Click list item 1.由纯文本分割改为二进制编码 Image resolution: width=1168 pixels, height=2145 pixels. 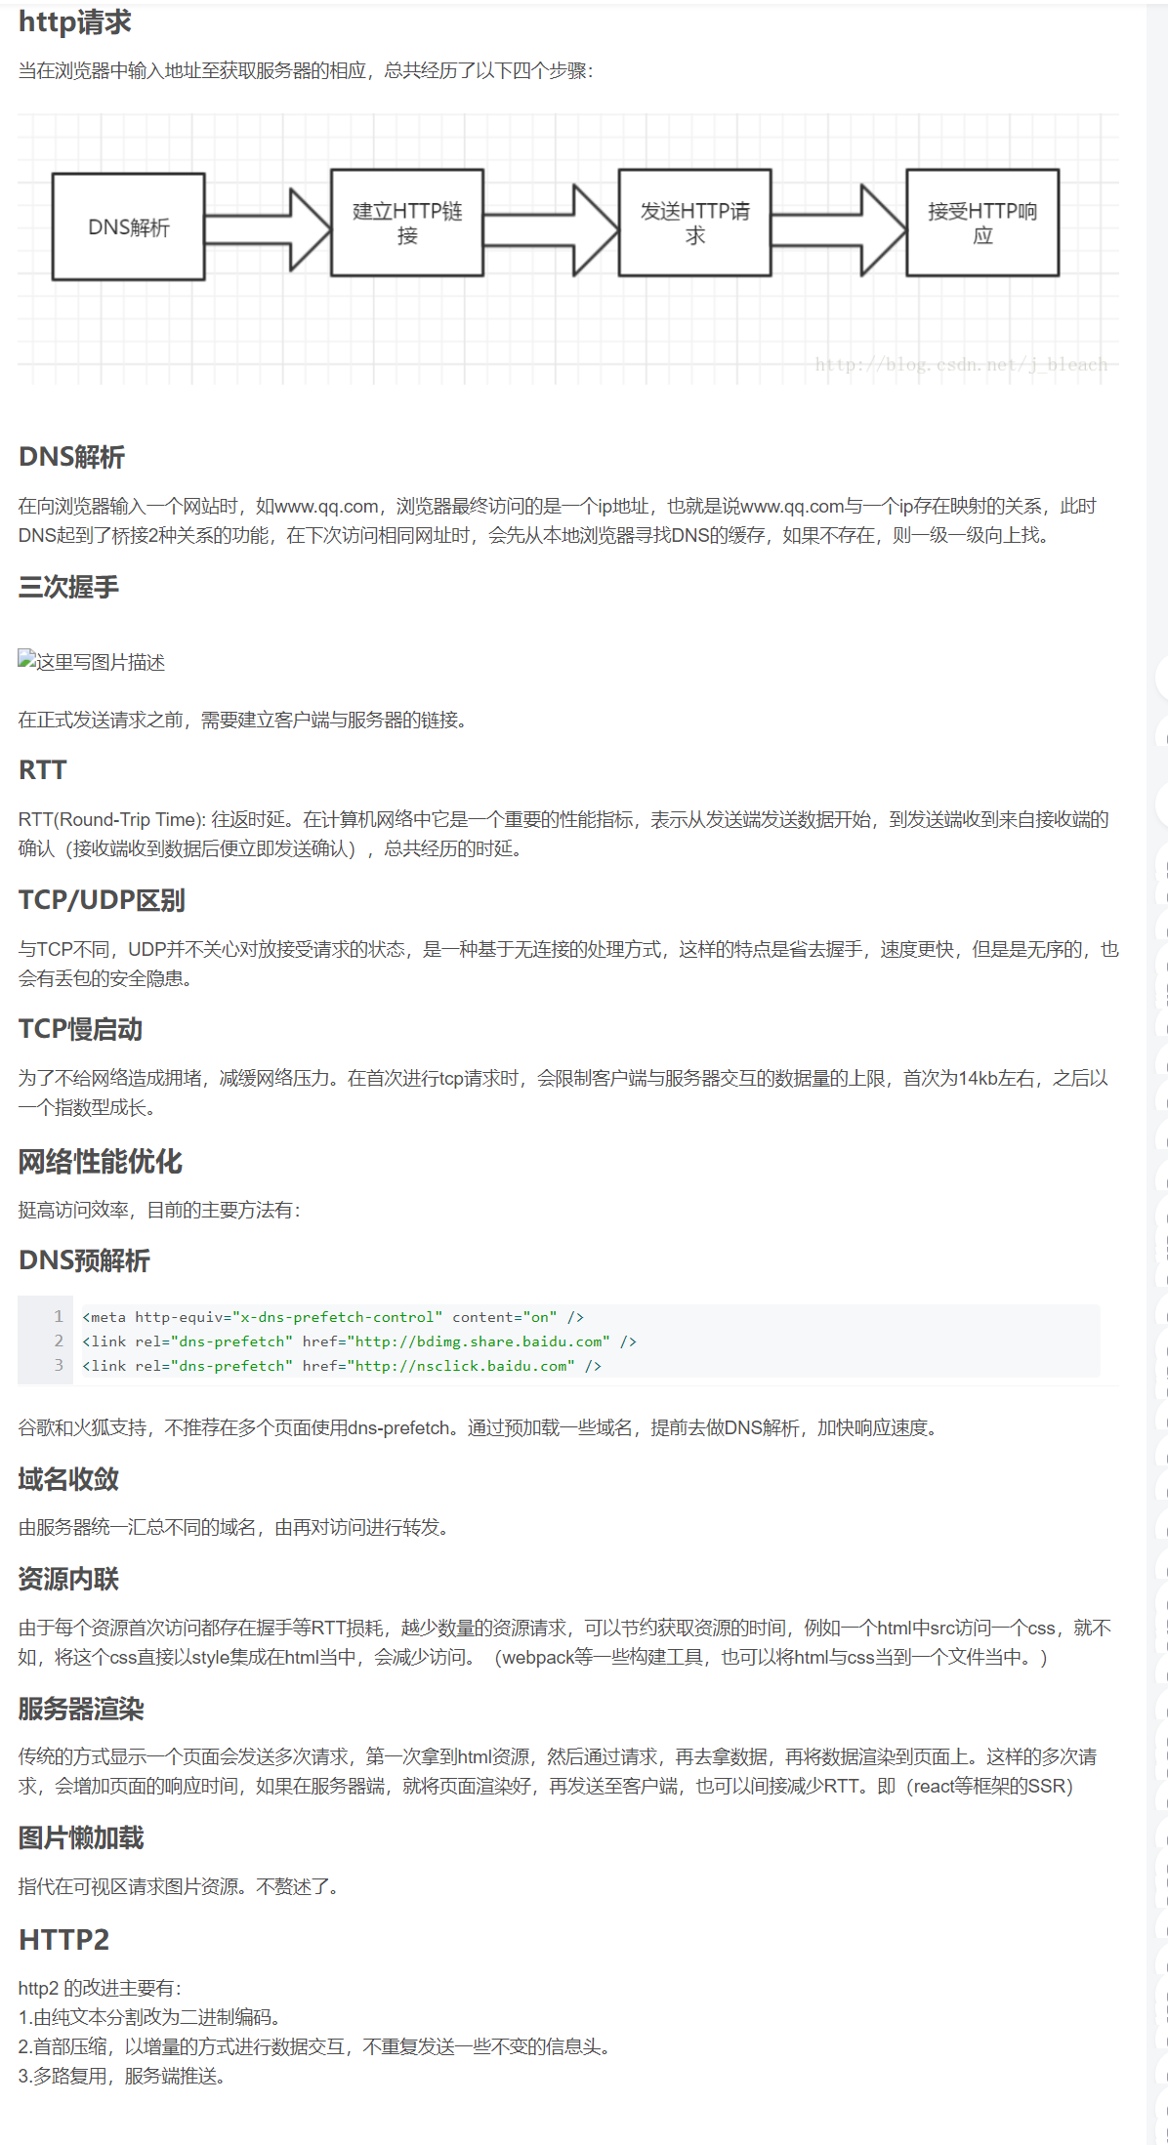(151, 2017)
